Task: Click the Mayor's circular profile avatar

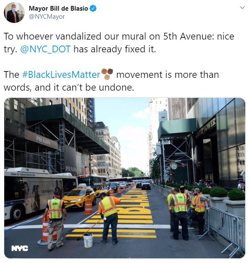Action: 14,13
